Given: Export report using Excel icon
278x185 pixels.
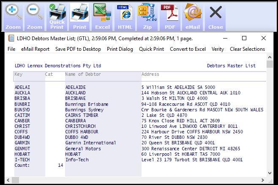Looking at the screenshot, I should (x=102, y=16).
